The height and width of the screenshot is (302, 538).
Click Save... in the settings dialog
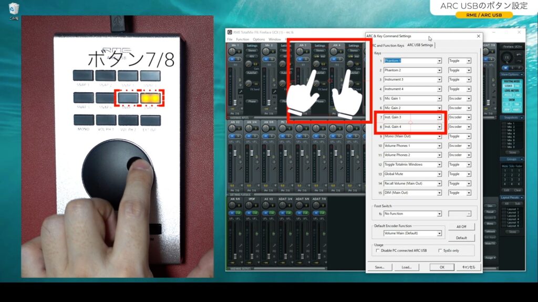coord(379,267)
